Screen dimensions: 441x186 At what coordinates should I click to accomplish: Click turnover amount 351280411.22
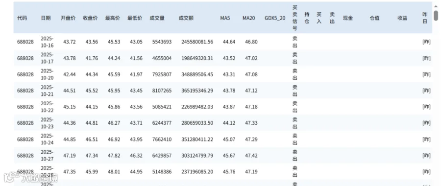(197, 139)
